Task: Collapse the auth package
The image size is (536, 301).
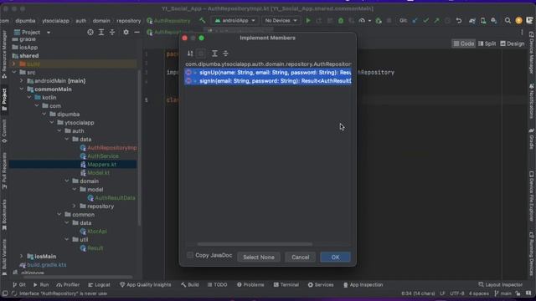Action: 59,131
